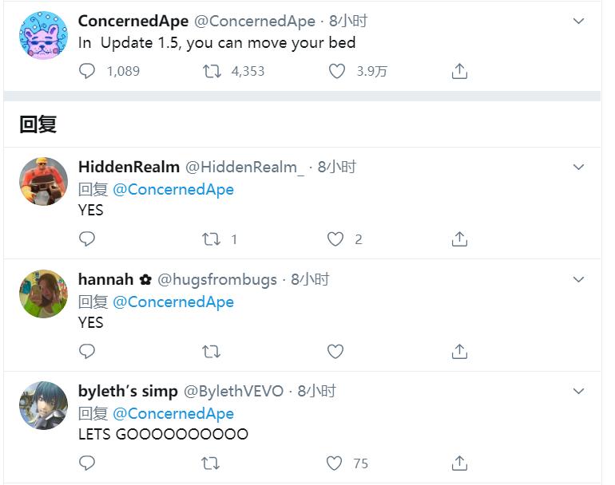Viewport: 615px width, 485px height.
Task: Reply to hannah's YES comment
Action: click(x=88, y=351)
